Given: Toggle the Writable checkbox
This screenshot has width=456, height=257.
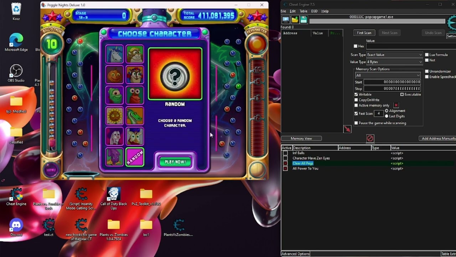Looking at the screenshot, I should pyautogui.click(x=356, y=94).
